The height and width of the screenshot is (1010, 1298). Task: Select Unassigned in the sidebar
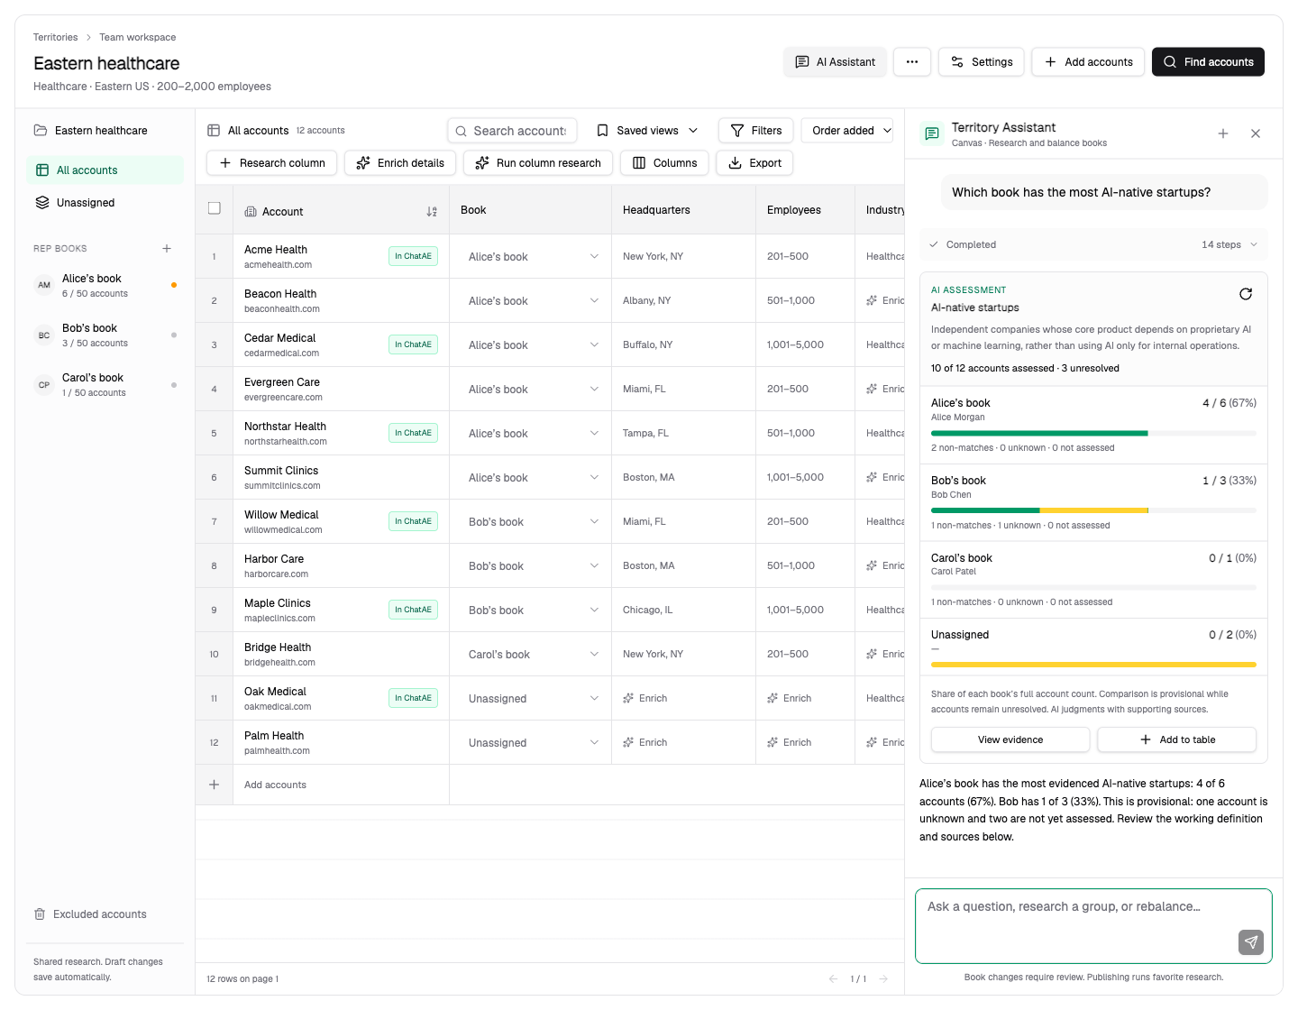105,203
